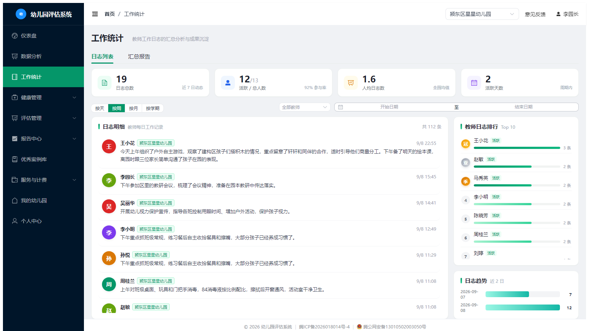Click the 数据分析 sidebar icon

[15, 56]
